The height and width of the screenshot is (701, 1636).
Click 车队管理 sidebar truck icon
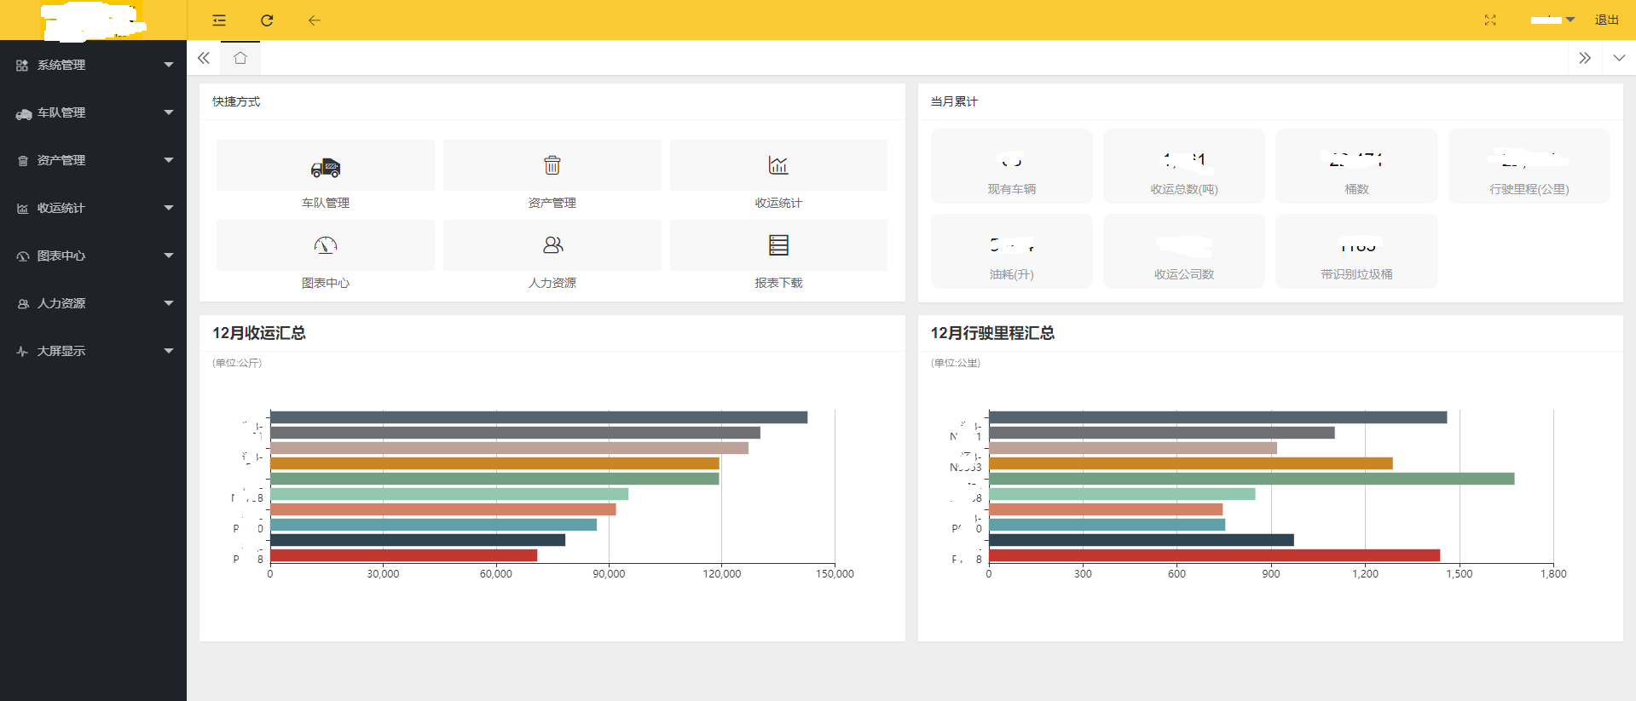[23, 113]
